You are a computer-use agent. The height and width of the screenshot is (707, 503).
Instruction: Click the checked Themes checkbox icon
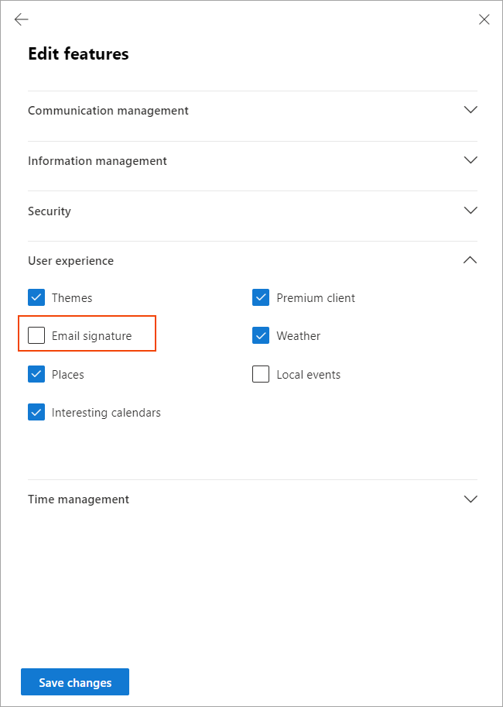tap(36, 297)
